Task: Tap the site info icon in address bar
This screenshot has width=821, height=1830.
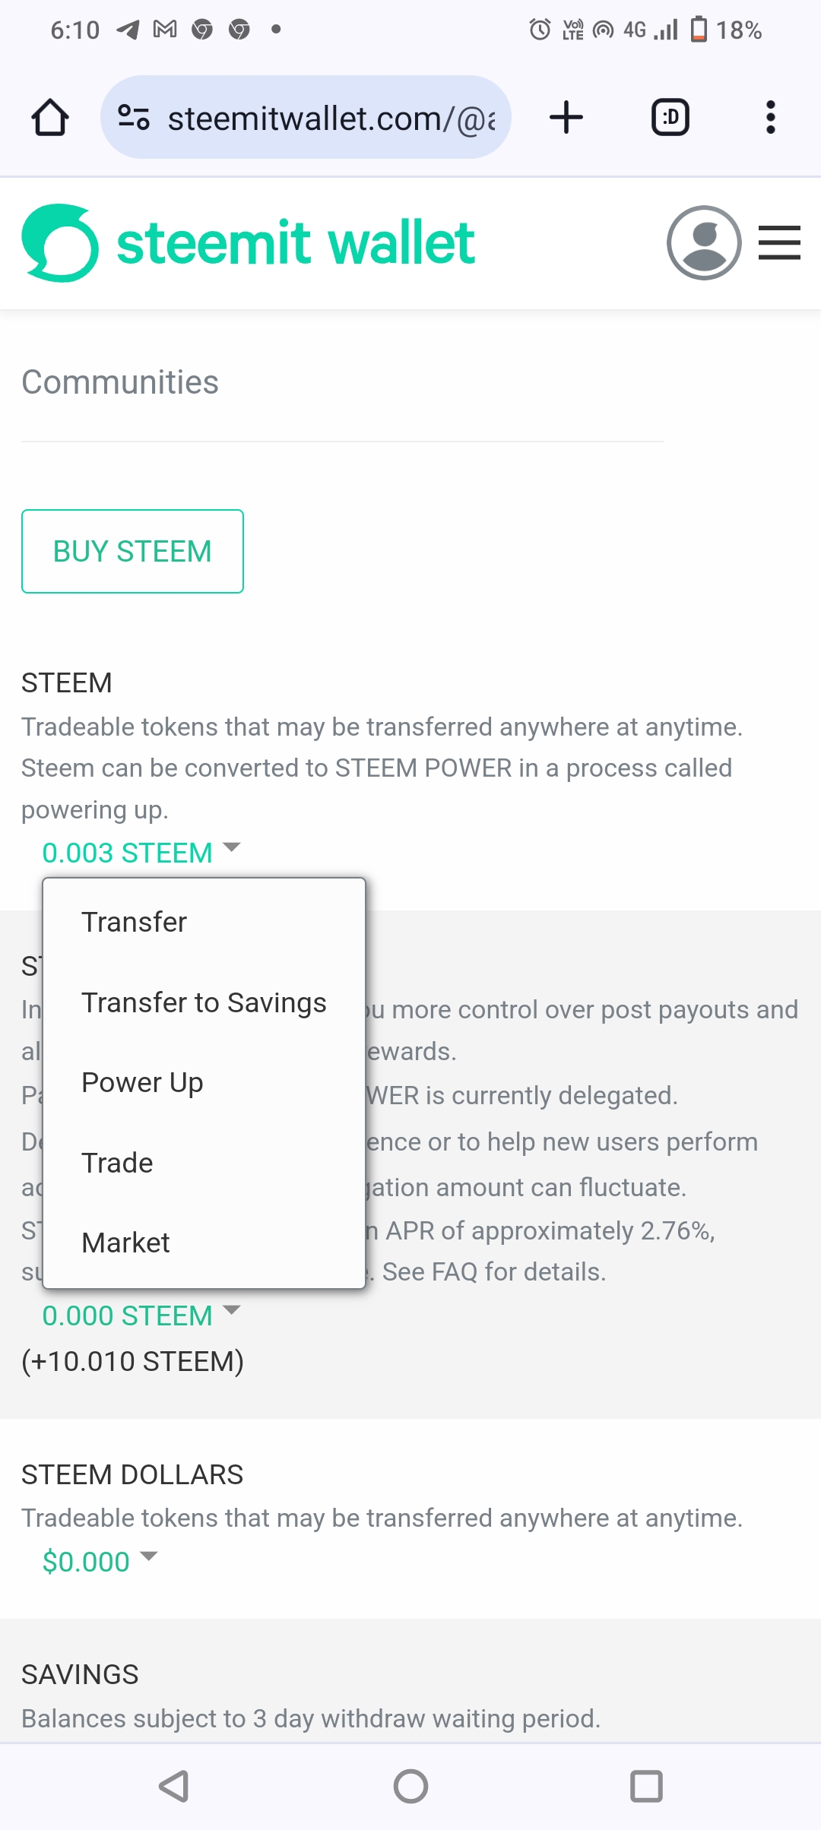Action: pos(134,118)
